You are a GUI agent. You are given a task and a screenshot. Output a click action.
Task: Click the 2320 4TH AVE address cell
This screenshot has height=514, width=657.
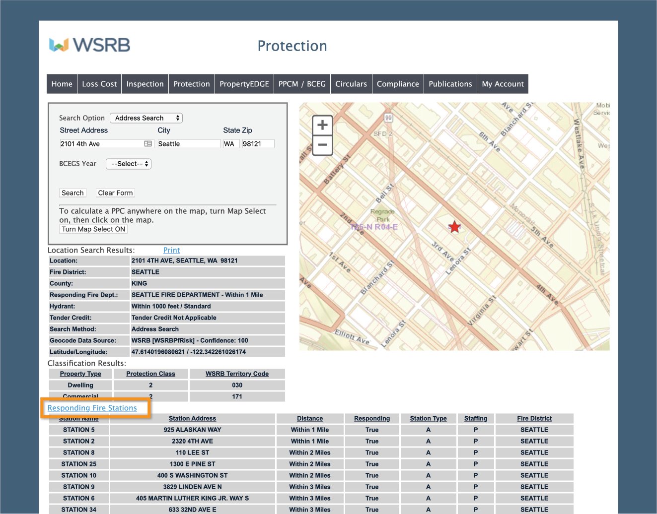[x=192, y=441]
